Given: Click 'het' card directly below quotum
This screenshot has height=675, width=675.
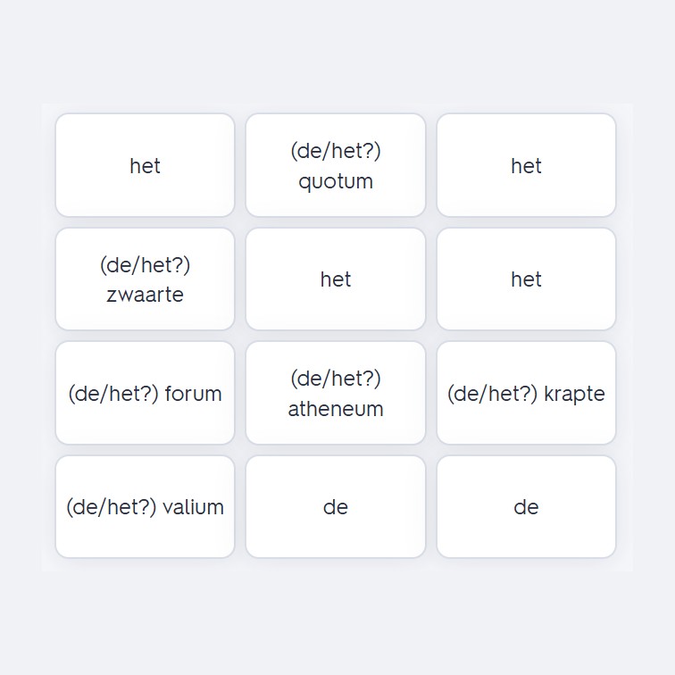Looking at the screenshot, I should 336,279.
